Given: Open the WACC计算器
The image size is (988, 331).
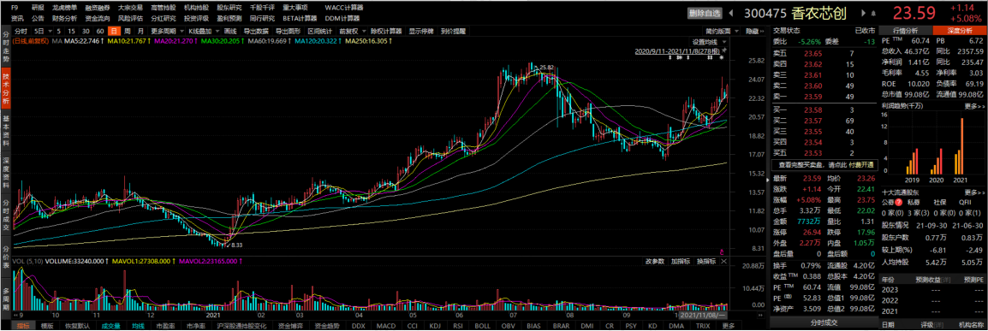Looking at the screenshot, I should coord(344,9).
